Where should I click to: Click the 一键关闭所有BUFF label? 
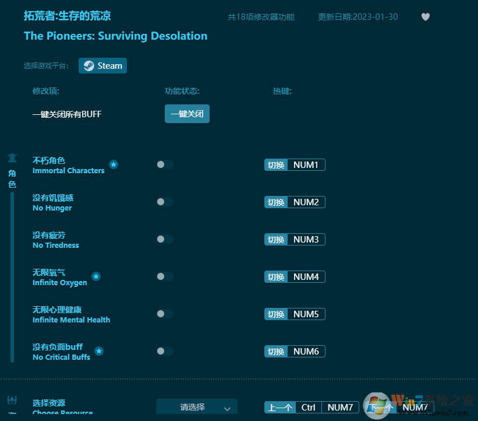pyautogui.click(x=67, y=114)
